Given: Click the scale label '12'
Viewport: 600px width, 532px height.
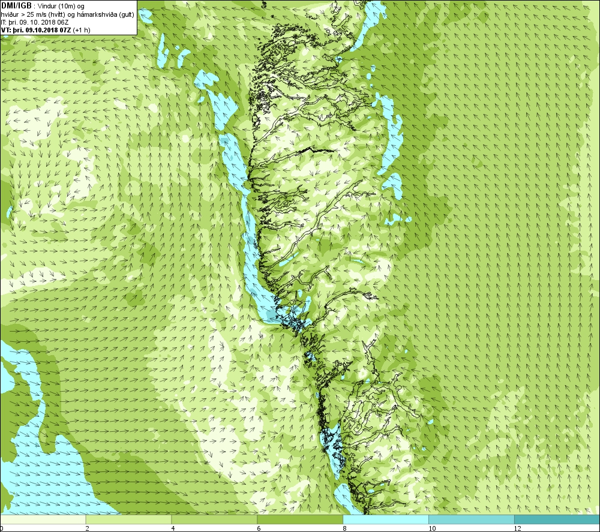Looking at the screenshot, I should tap(517, 528).
